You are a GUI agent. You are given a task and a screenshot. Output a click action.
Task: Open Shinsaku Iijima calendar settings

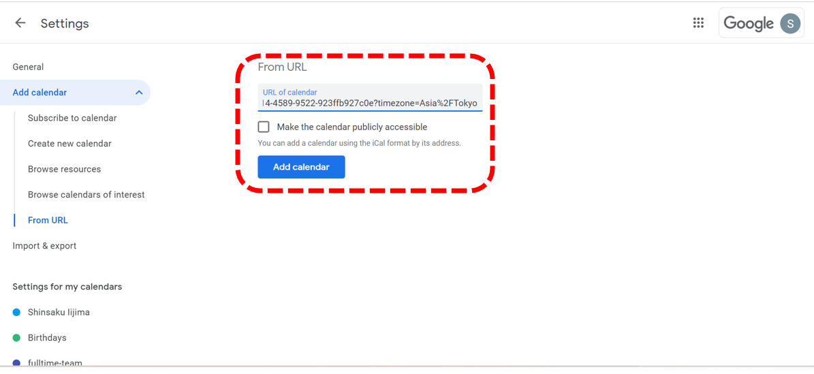pyautogui.click(x=59, y=313)
